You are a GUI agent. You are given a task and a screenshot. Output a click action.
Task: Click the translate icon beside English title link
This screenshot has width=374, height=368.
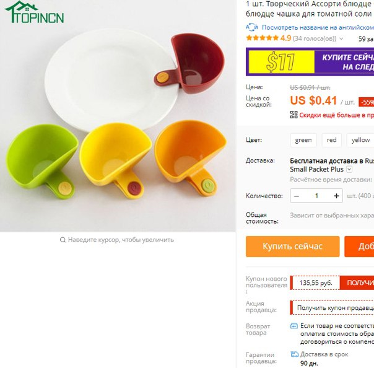tap(252, 27)
